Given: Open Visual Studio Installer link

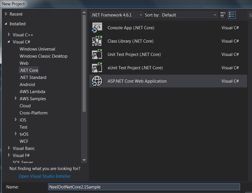Looking at the screenshot, I should coord(44,176).
